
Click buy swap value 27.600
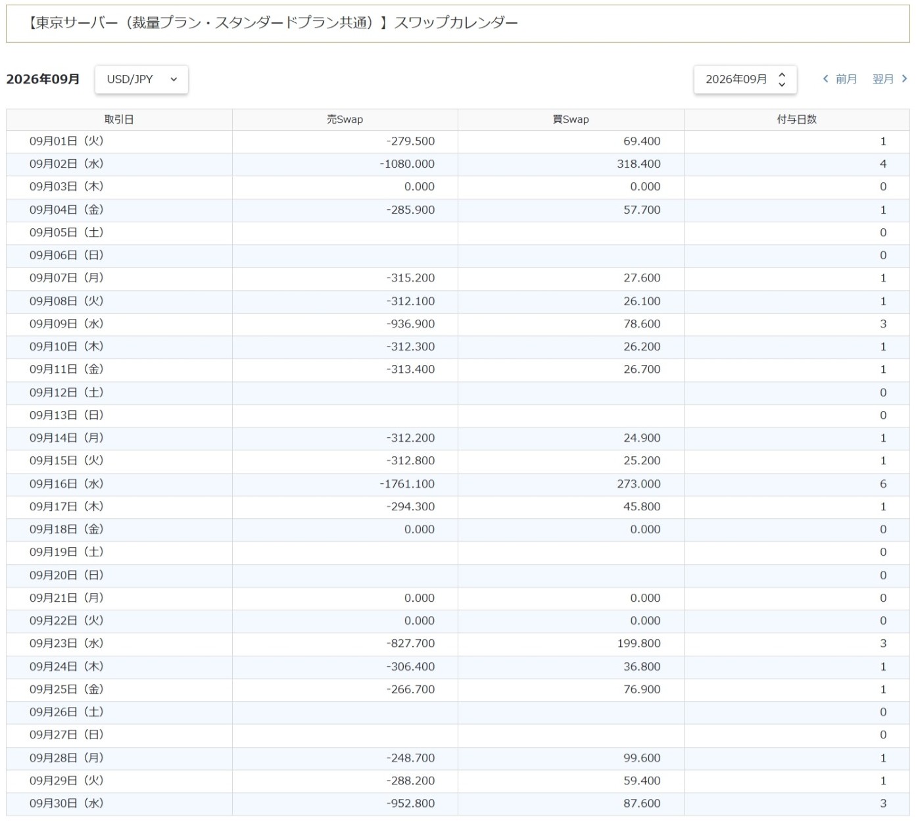642,278
